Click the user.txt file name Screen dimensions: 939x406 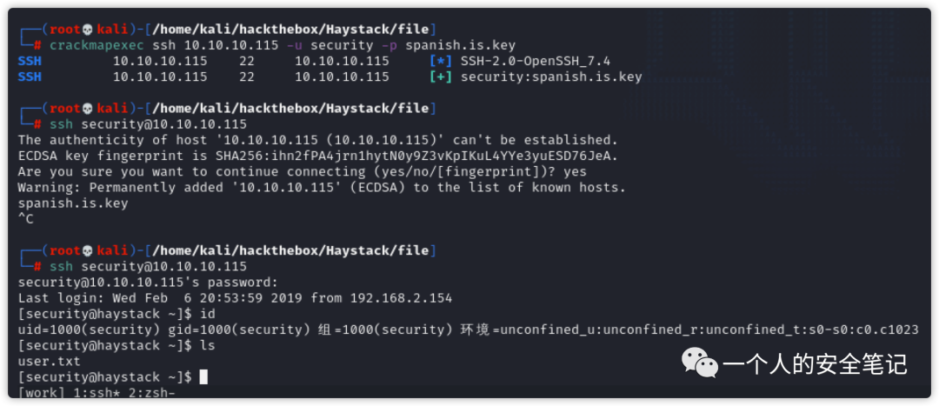pos(49,361)
